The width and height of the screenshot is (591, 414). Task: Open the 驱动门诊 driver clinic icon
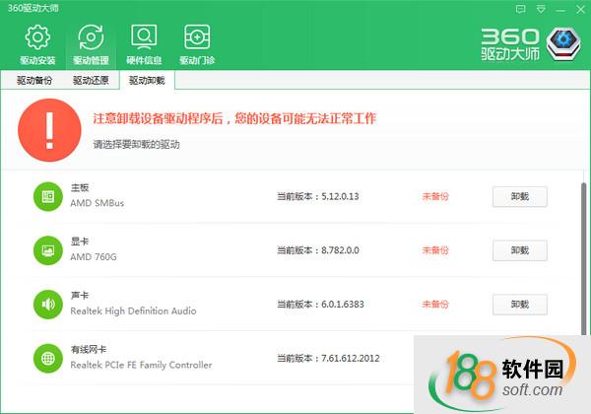pos(197,39)
